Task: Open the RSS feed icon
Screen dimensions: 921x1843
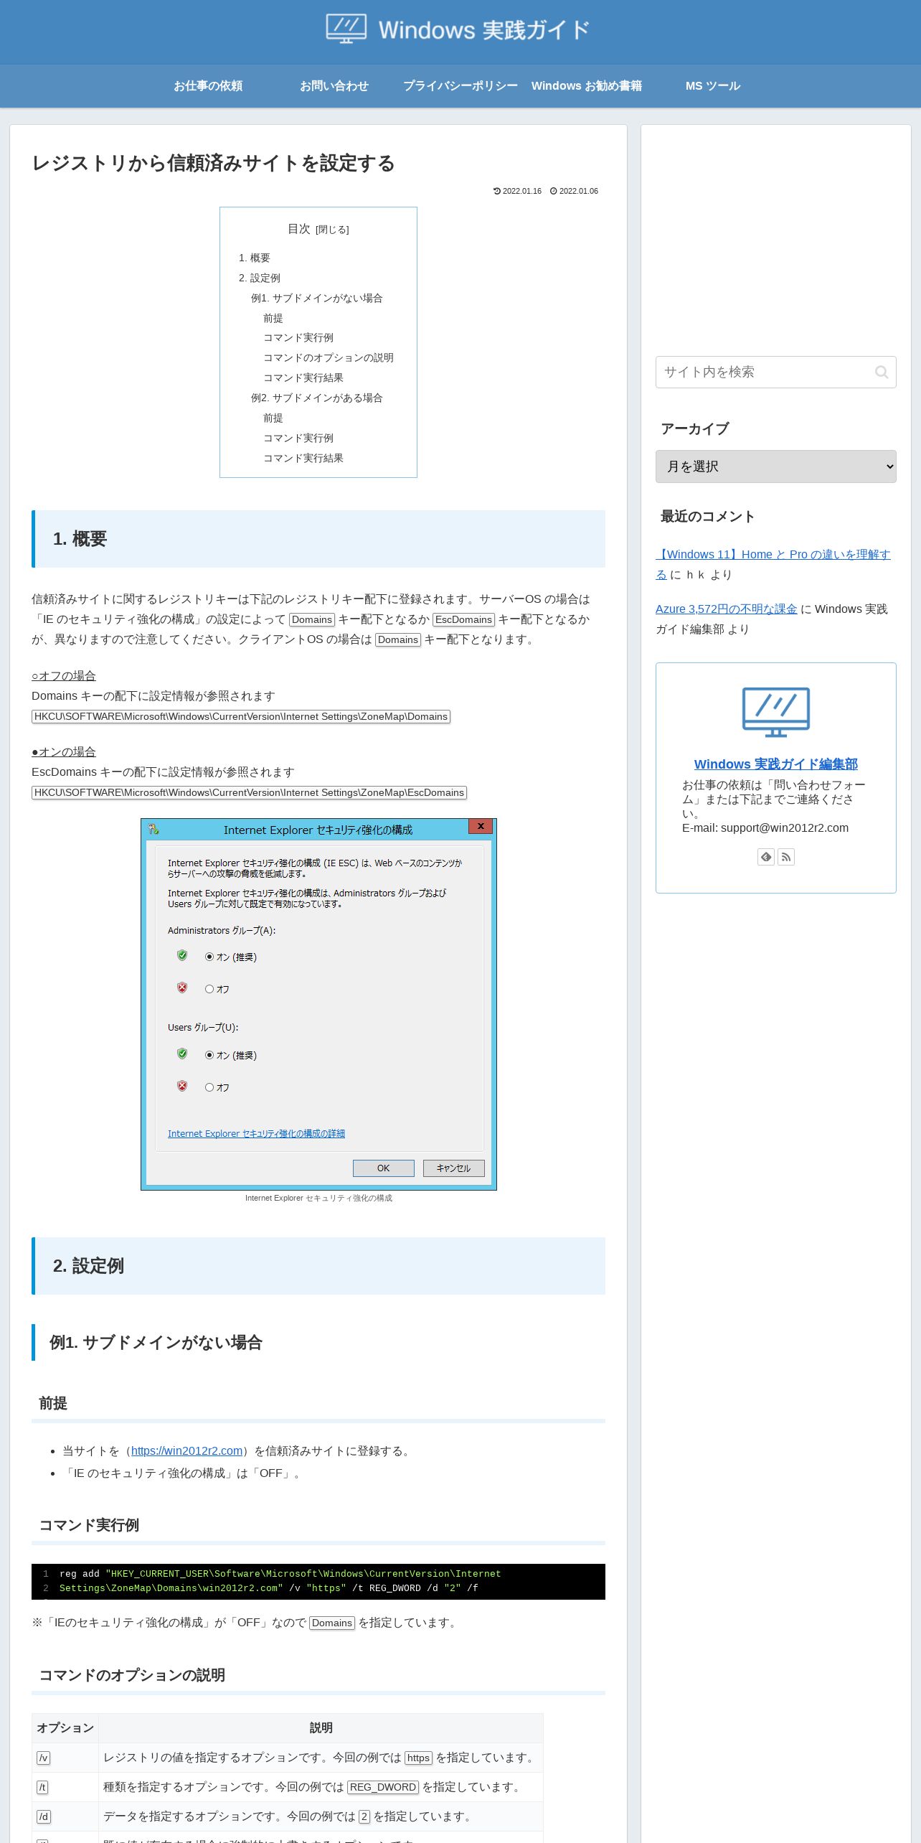Action: (x=786, y=857)
